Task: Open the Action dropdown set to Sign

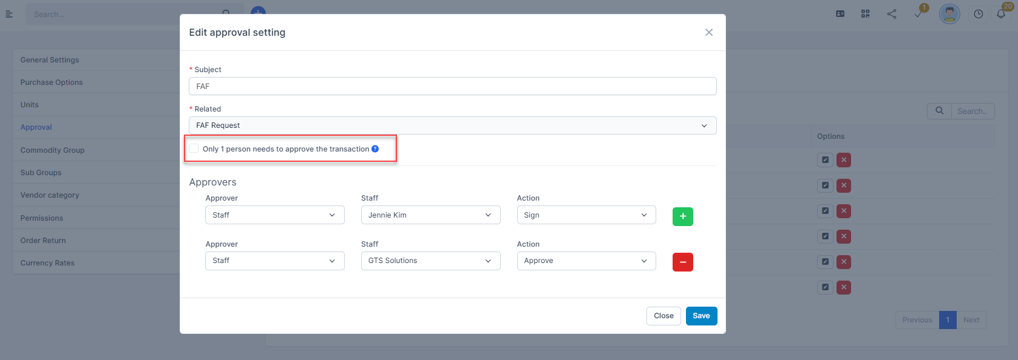Action: (586, 215)
